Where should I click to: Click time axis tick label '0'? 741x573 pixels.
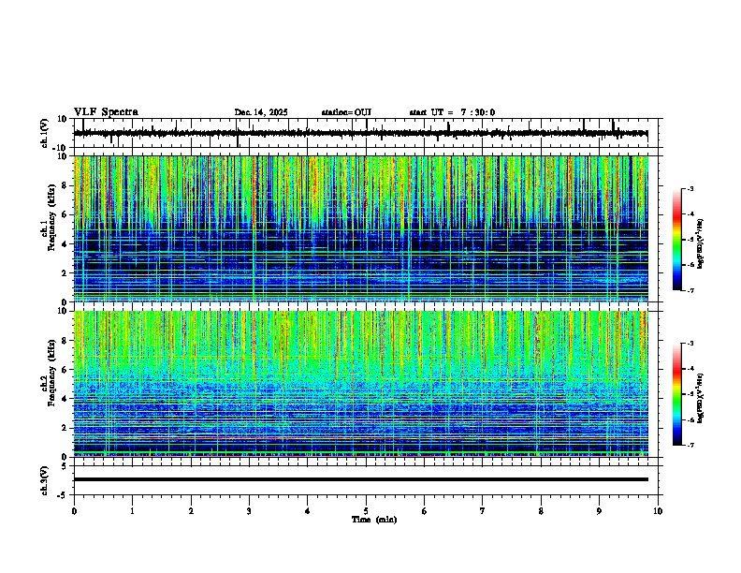pos(74,511)
